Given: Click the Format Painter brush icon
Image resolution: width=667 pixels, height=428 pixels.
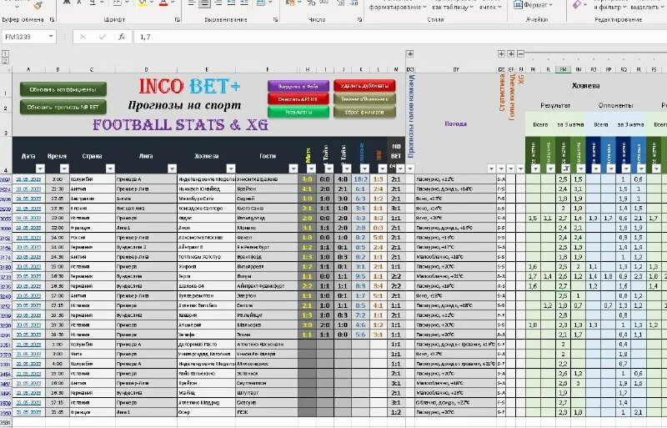Looking at the screenshot, I should coord(38,5).
